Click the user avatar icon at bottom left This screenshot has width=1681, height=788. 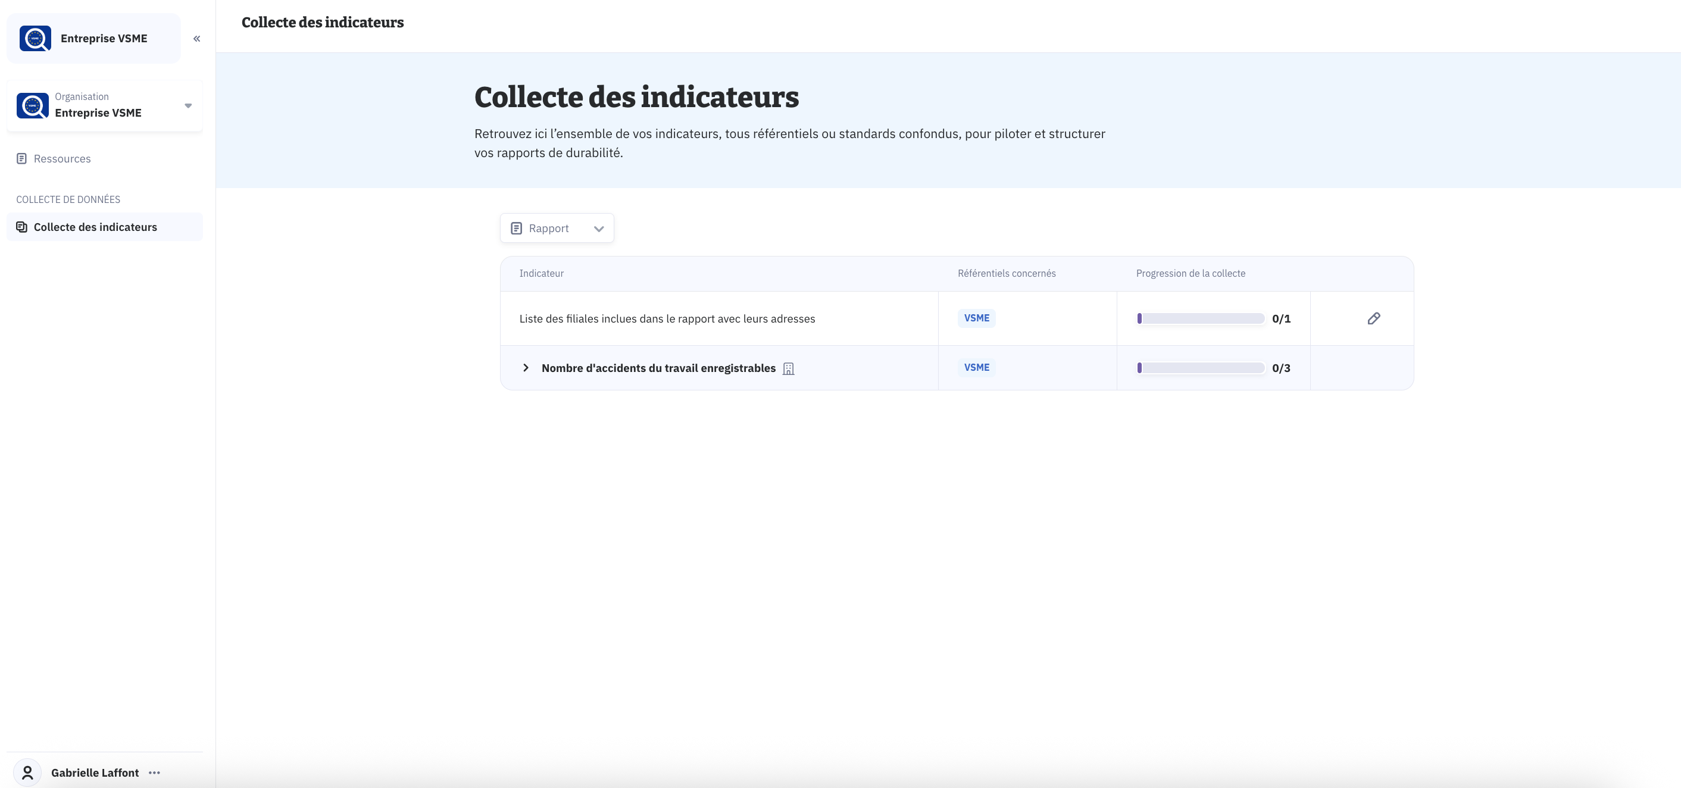(x=27, y=773)
